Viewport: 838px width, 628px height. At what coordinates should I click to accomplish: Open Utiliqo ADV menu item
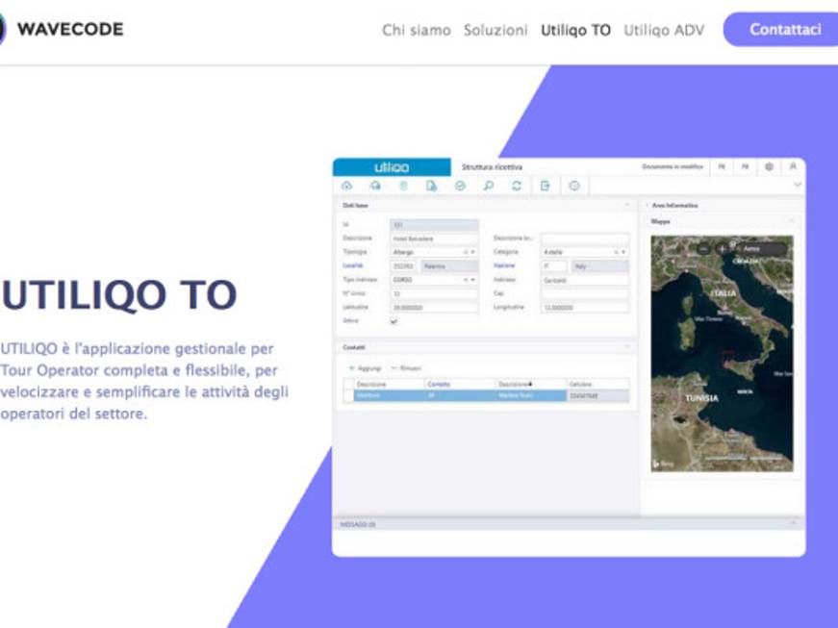[x=664, y=30]
